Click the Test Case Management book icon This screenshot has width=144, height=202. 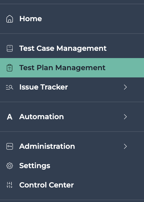[10, 48]
